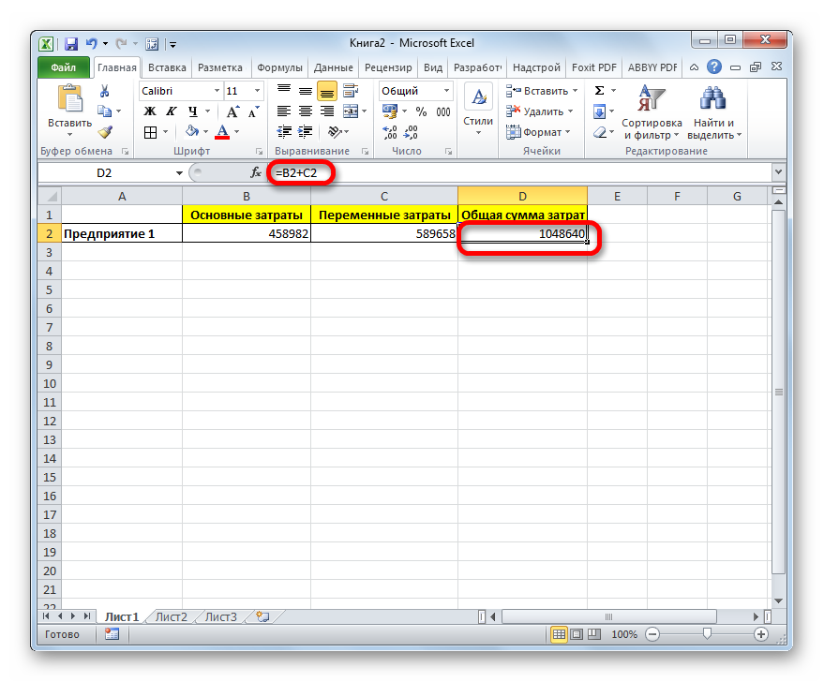Toggle underline formatting (Ч)
Screen dimensions: 824x682
(x=193, y=111)
